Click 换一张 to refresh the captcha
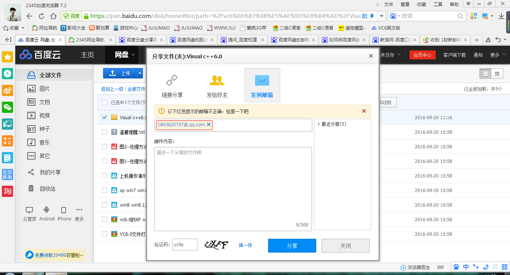The width and height of the screenshot is (510, 275). 245,245
